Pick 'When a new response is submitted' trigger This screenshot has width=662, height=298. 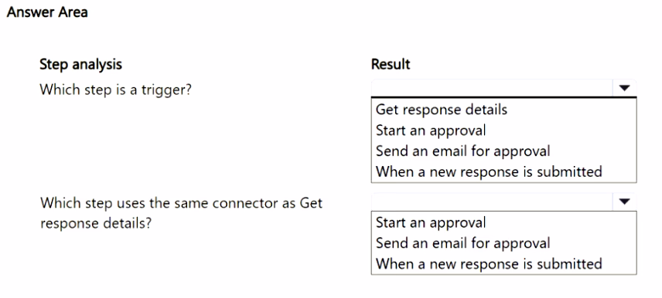(489, 171)
